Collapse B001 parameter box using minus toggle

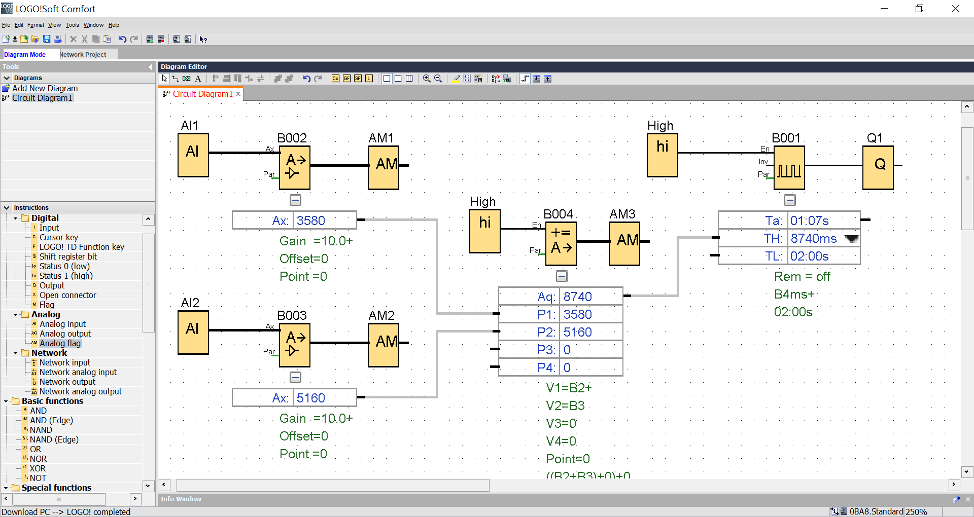(x=790, y=200)
